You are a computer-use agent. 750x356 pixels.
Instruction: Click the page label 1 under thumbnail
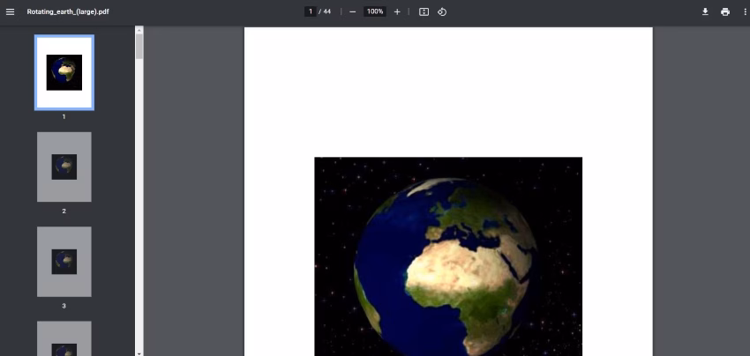[64, 116]
